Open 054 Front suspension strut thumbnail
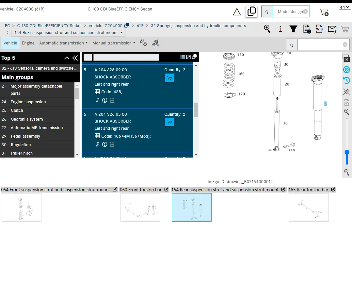The height and width of the screenshot is (286, 352). pos(22,207)
